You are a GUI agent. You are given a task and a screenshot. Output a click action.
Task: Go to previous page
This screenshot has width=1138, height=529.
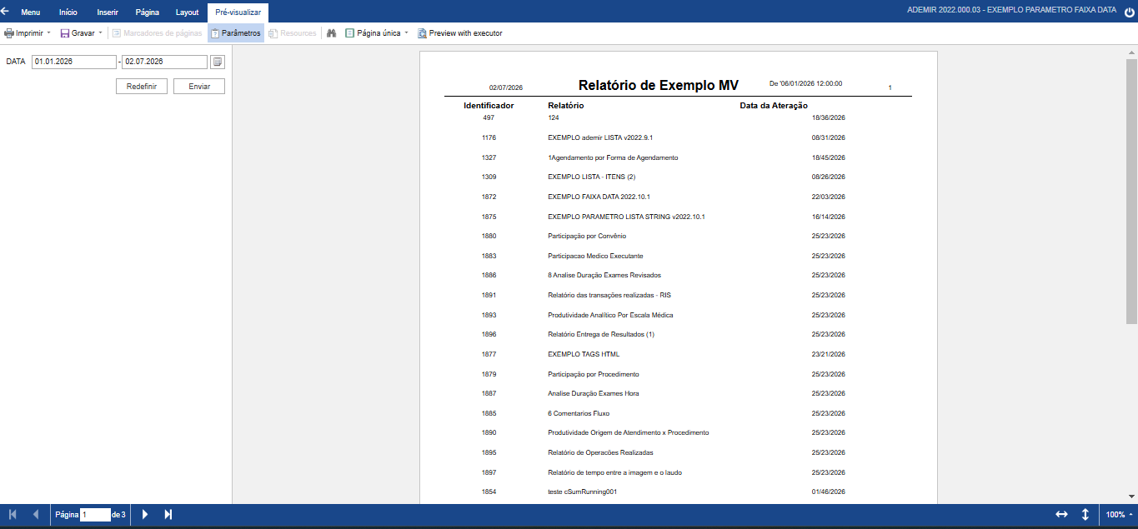pyautogui.click(x=35, y=515)
